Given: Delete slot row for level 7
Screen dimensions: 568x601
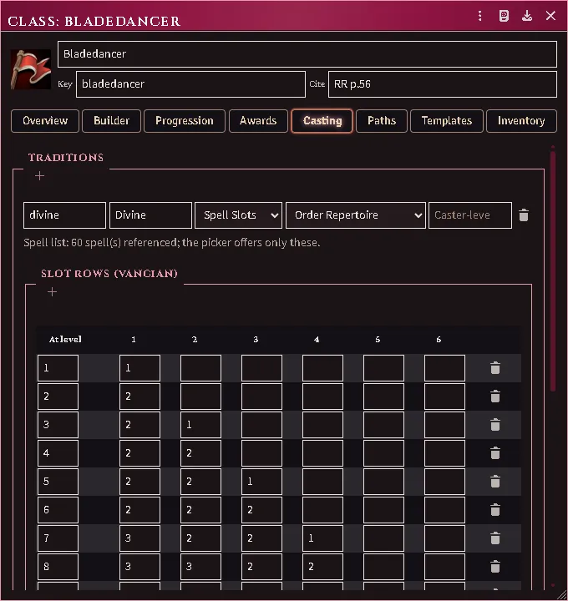Looking at the screenshot, I should 495,538.
